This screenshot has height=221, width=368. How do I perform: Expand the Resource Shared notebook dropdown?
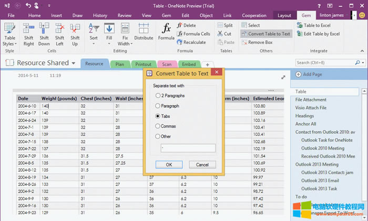tap(73, 63)
